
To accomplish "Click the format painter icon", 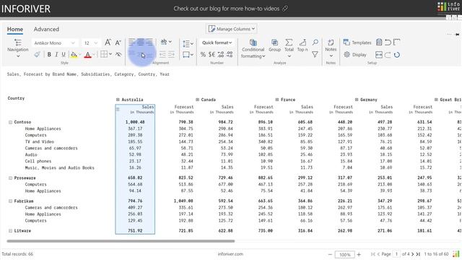I will [37, 55].
